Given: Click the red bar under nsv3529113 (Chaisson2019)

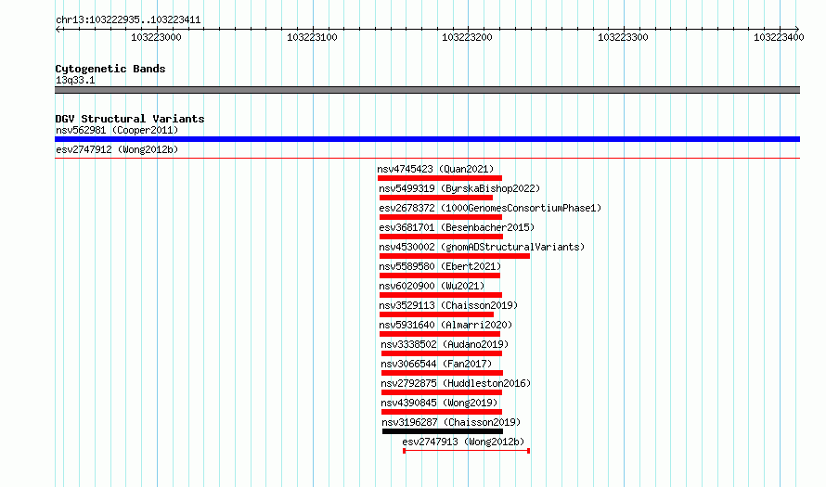Looking at the screenshot, I should pos(437,314).
